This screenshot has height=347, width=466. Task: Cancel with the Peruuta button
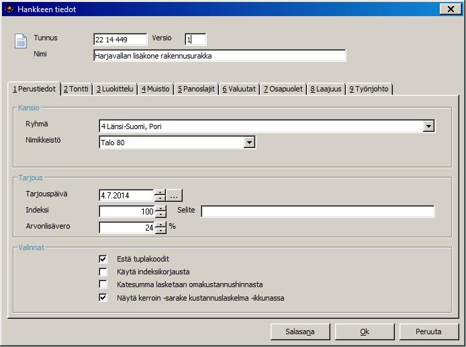(429, 332)
